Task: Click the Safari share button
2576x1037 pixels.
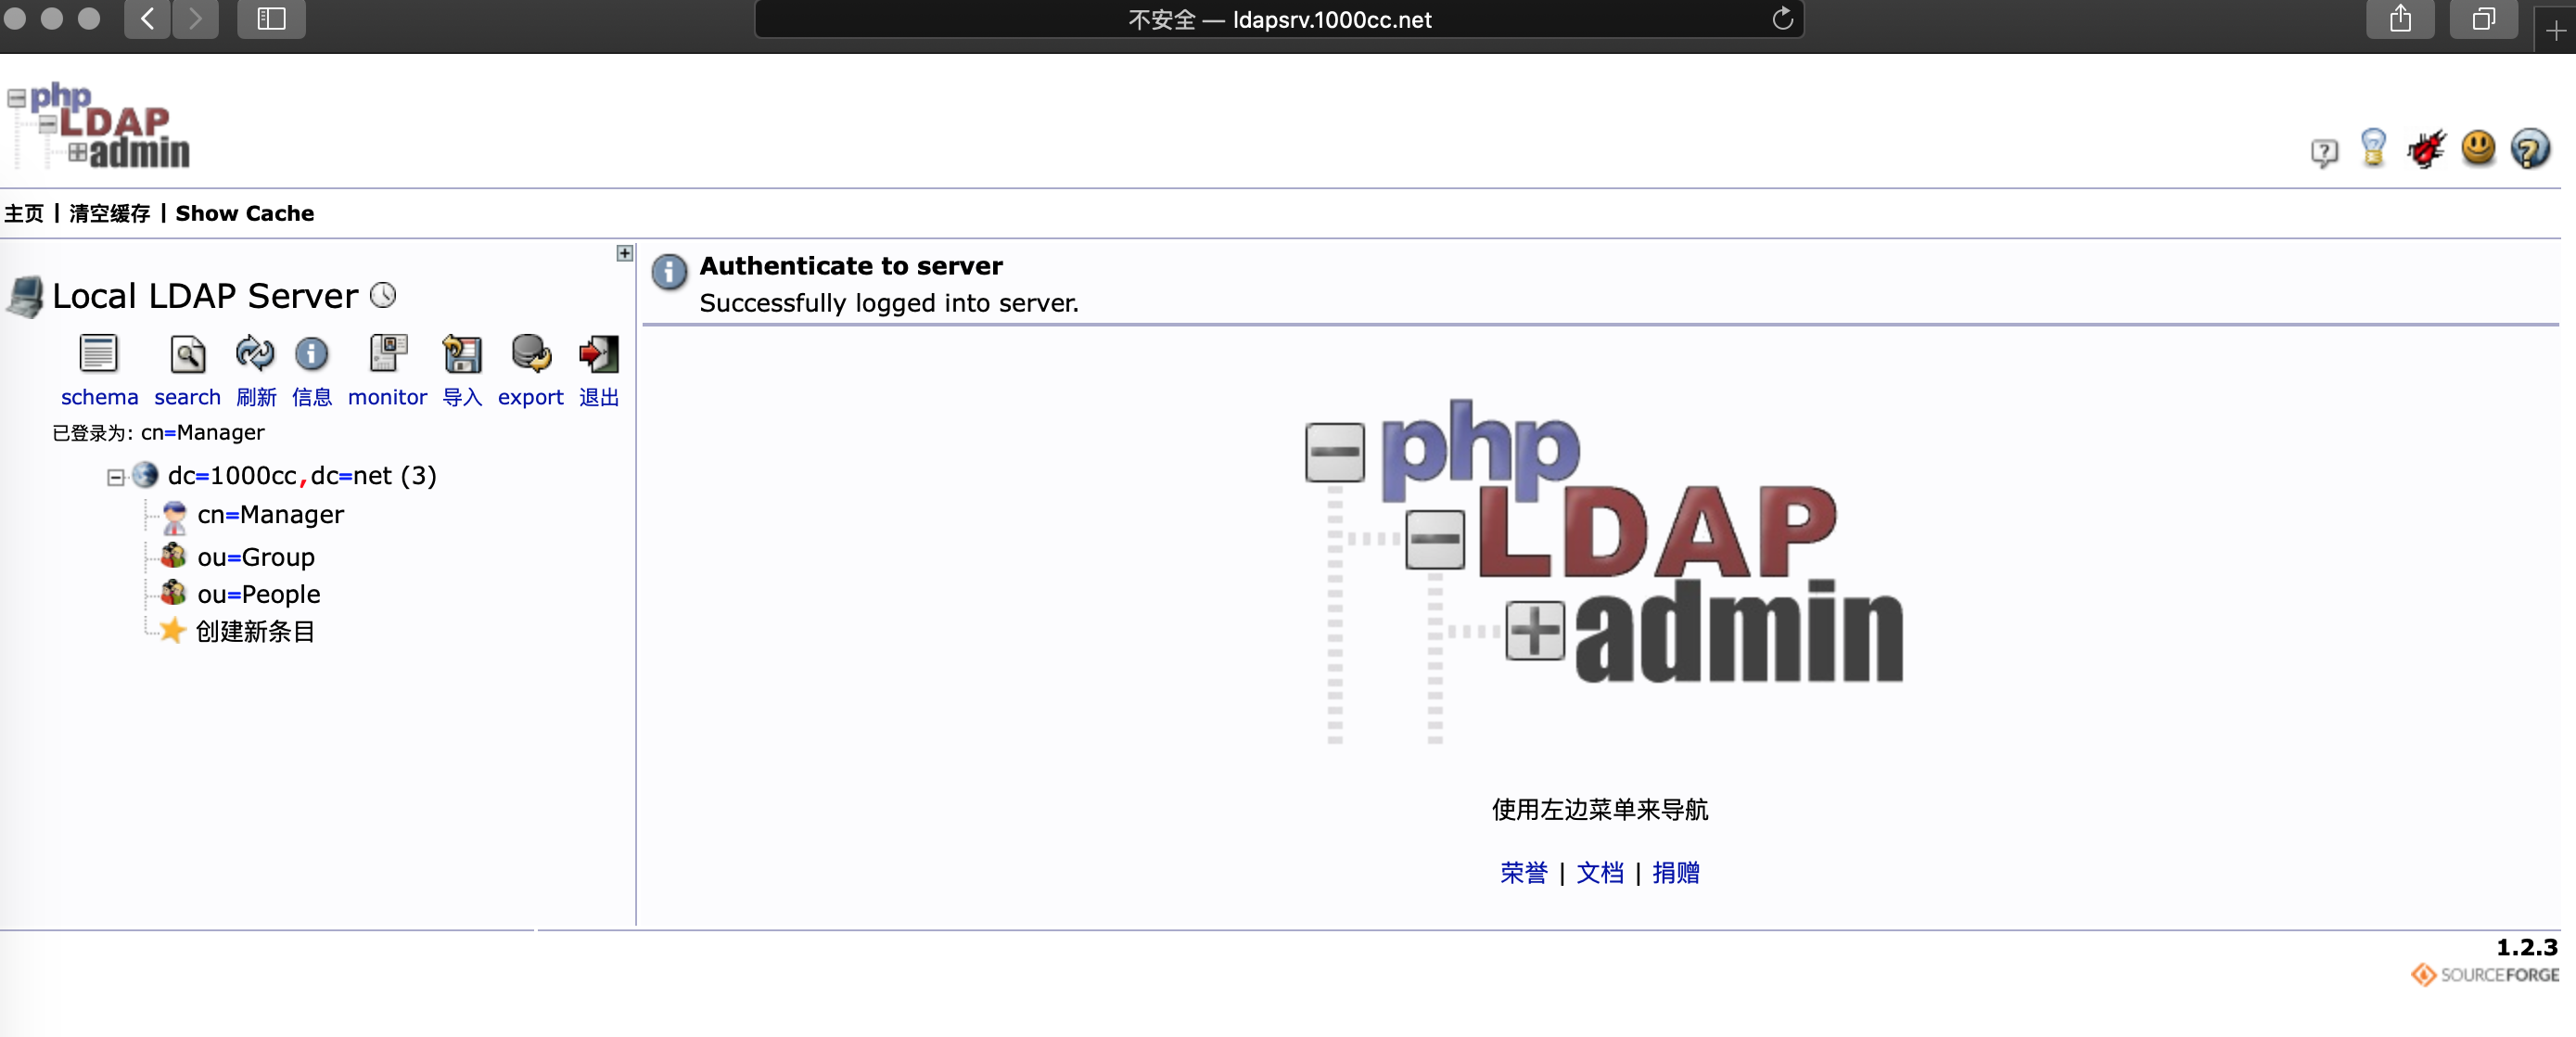Action: click(x=2400, y=19)
